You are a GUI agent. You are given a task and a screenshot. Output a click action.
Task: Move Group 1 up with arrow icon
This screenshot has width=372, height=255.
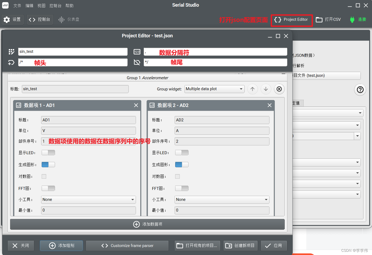[x=252, y=89]
